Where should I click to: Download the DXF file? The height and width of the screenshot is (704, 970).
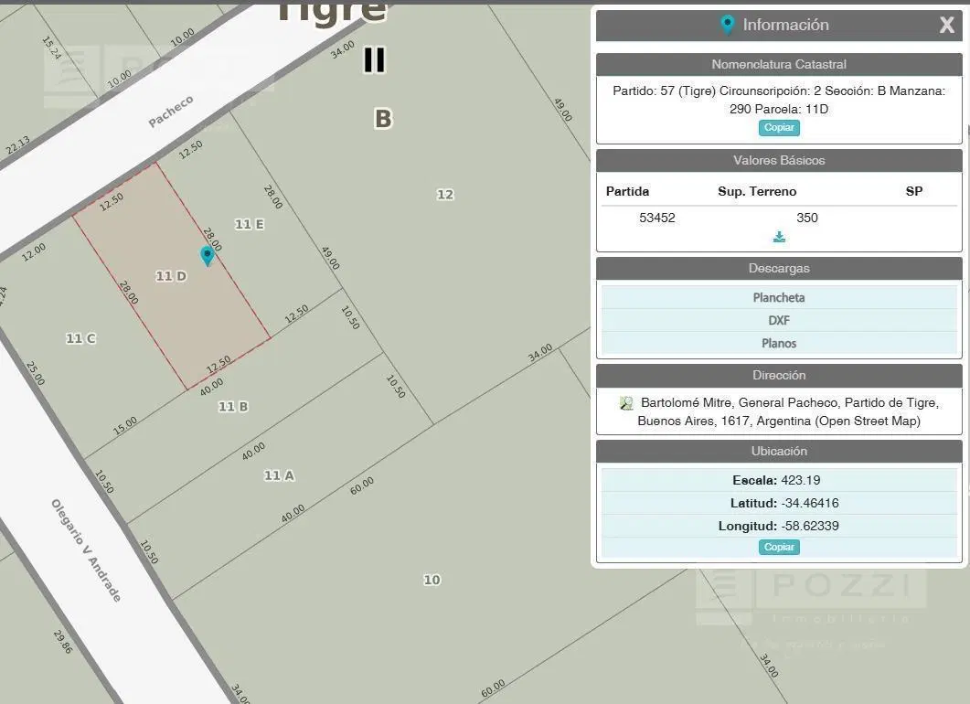(779, 320)
